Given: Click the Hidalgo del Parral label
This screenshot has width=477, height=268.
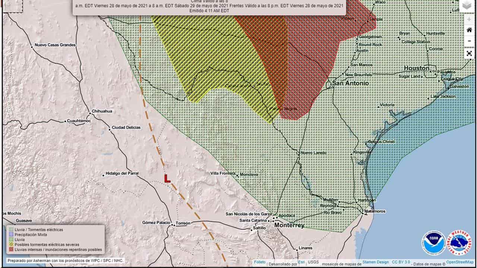Looking at the screenshot, I should pyautogui.click(x=122, y=173).
